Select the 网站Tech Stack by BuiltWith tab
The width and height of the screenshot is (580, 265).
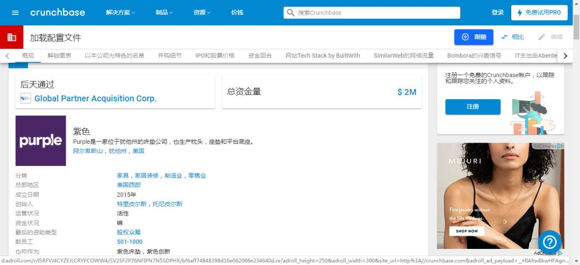pos(323,56)
